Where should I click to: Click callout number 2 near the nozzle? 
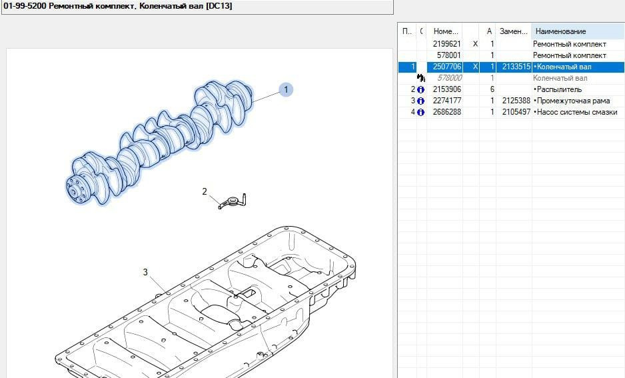pyautogui.click(x=205, y=192)
